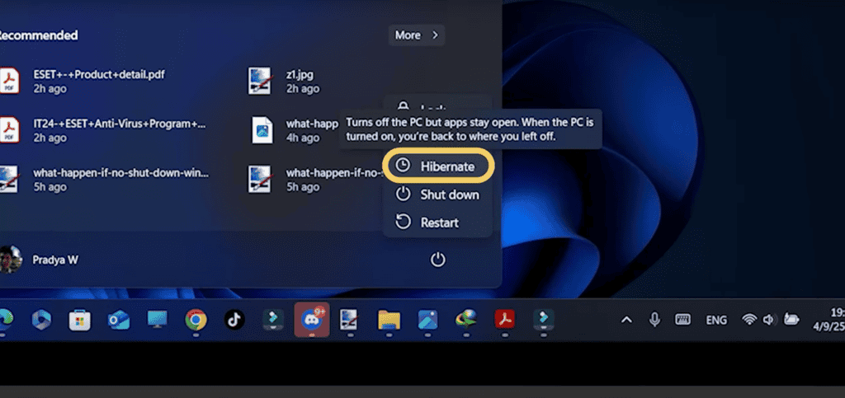Open IT24-+ESET+Anti-Virus+Program PDF file
845x398 pixels.
pyautogui.click(x=119, y=124)
